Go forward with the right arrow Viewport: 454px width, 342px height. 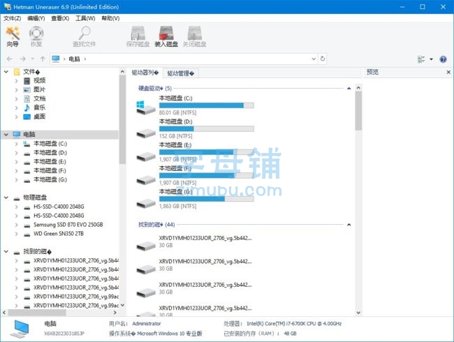(22, 59)
